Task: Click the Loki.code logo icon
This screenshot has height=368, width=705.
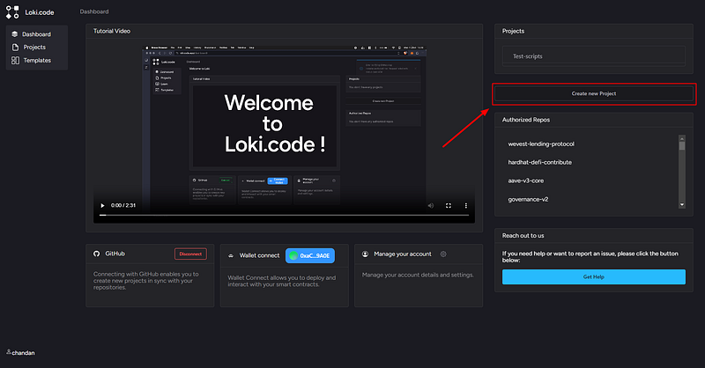Action: (x=12, y=12)
